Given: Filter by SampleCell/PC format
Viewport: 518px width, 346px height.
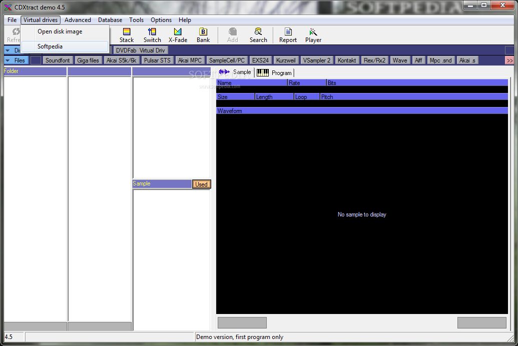Looking at the screenshot, I should pos(227,60).
